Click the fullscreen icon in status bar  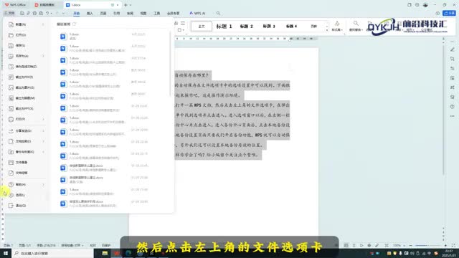pos(453,245)
